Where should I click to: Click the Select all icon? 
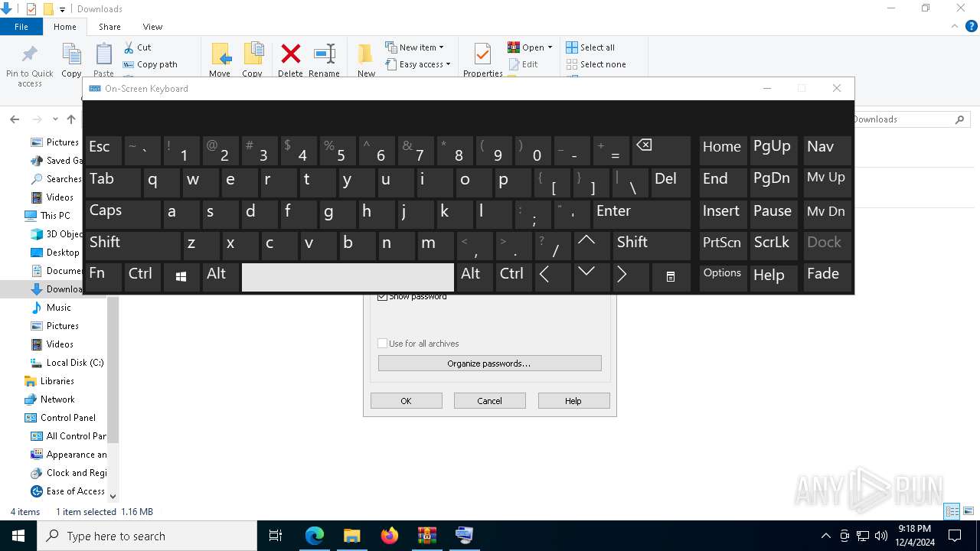[572, 47]
